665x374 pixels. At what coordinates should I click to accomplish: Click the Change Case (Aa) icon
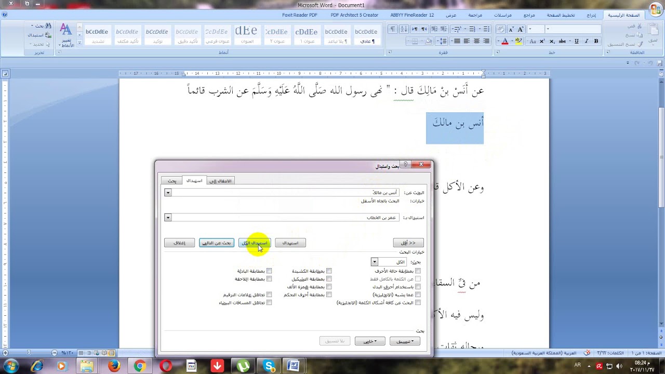(531, 41)
